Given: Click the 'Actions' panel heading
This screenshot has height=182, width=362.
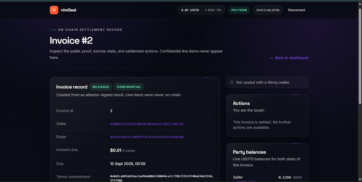Looking at the screenshot, I should pyautogui.click(x=241, y=103).
